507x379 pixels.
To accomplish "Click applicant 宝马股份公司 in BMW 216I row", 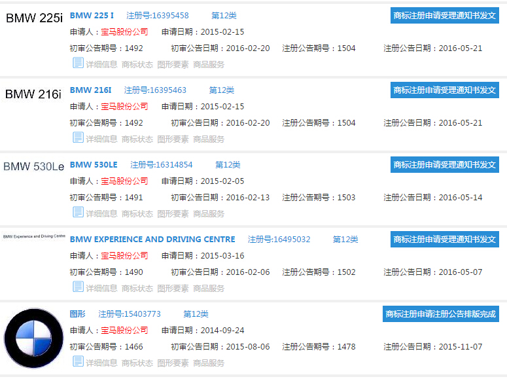I will pos(124,107).
